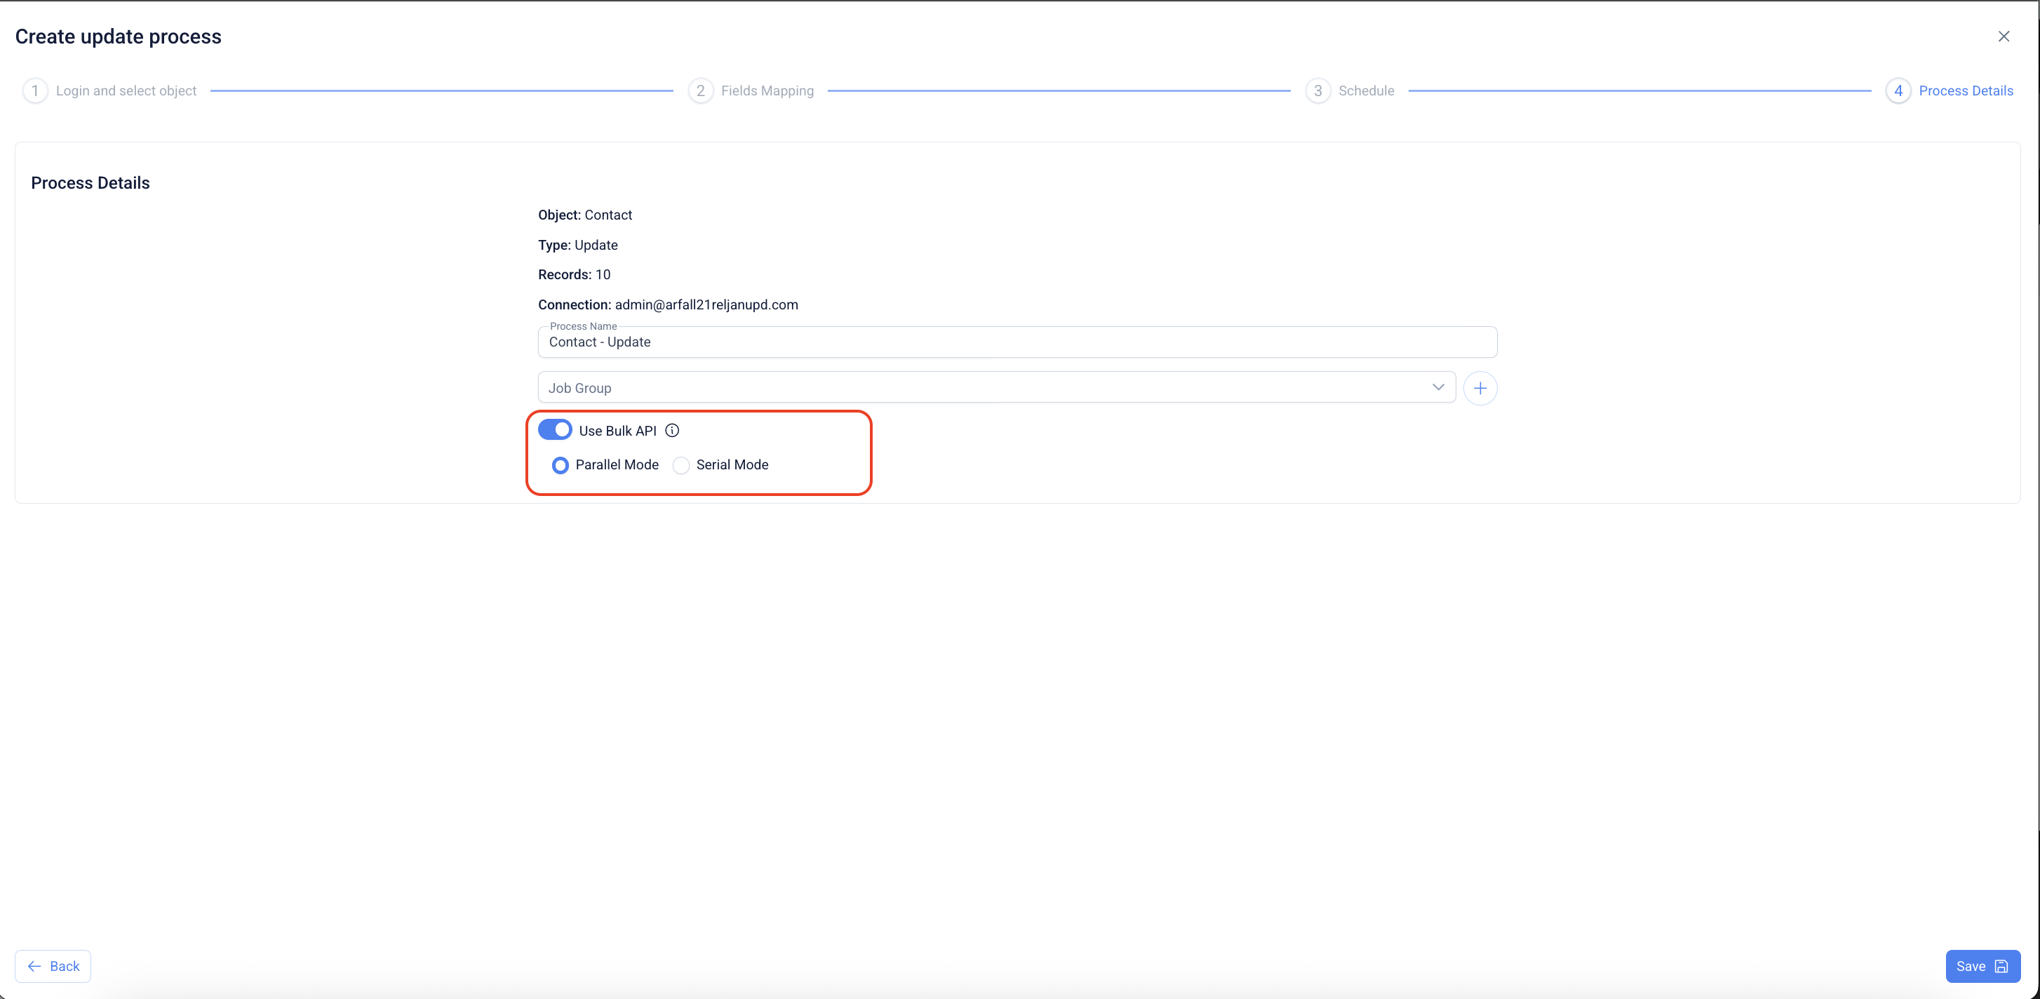
Task: Toggle the Use Bulk API switch
Action: click(554, 429)
